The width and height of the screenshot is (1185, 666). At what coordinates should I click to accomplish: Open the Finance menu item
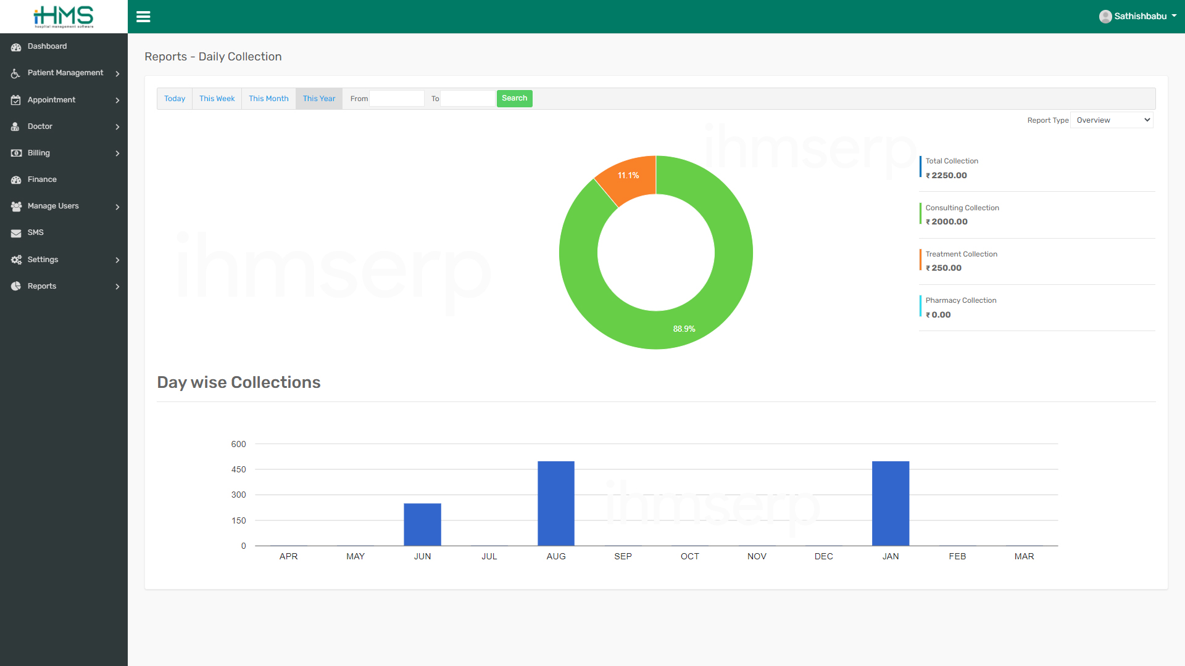(x=64, y=179)
